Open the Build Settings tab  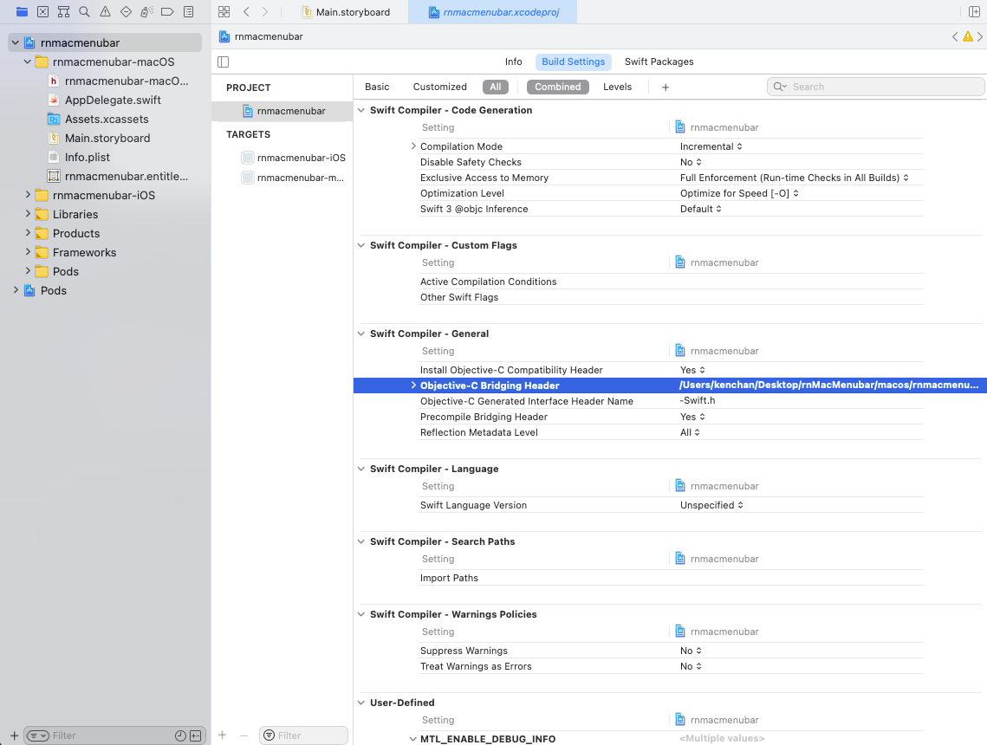573,62
